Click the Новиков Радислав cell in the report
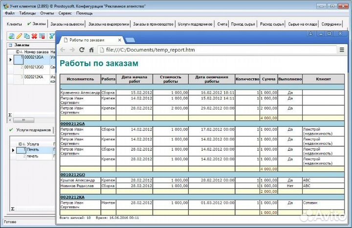Image resolution: width=352 pixels, height=228 pixels. [x=80, y=186]
